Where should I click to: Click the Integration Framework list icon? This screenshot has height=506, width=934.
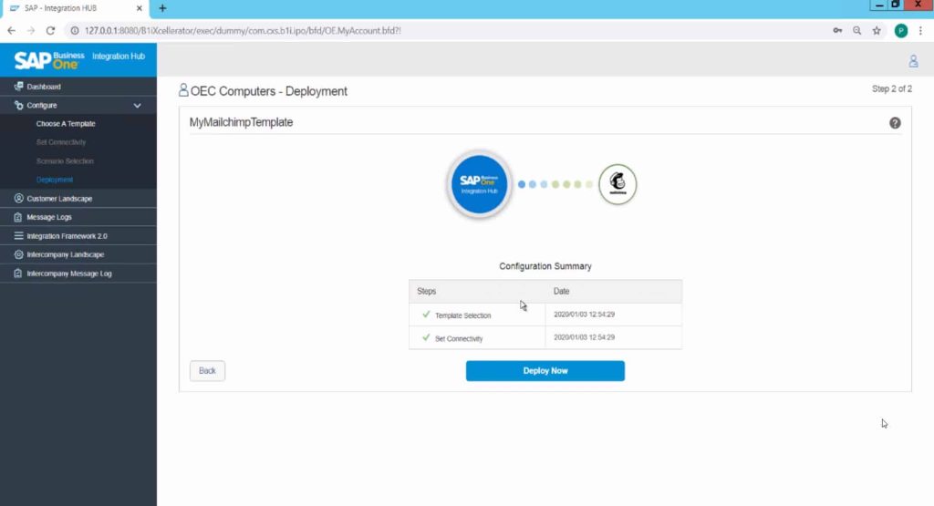coord(18,236)
